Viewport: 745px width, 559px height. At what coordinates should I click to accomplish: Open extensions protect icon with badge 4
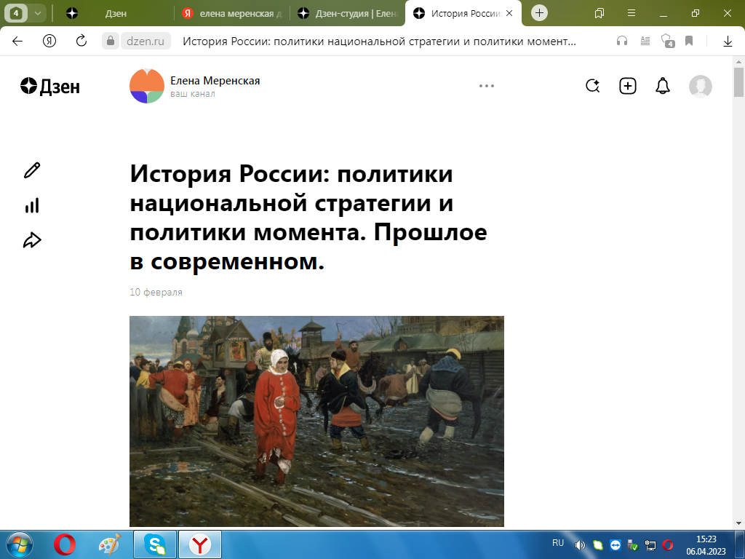click(x=668, y=41)
